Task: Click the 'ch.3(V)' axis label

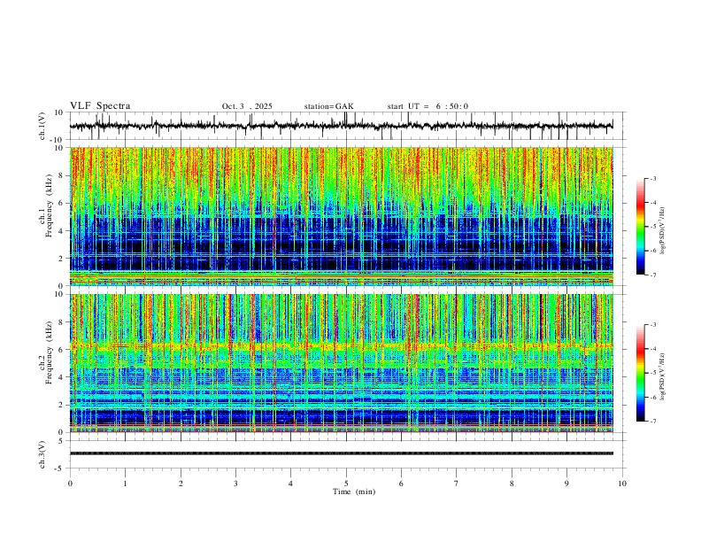Action: (x=42, y=454)
